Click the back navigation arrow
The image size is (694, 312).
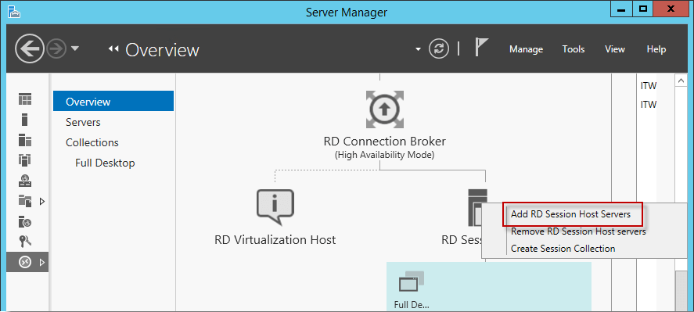point(30,48)
